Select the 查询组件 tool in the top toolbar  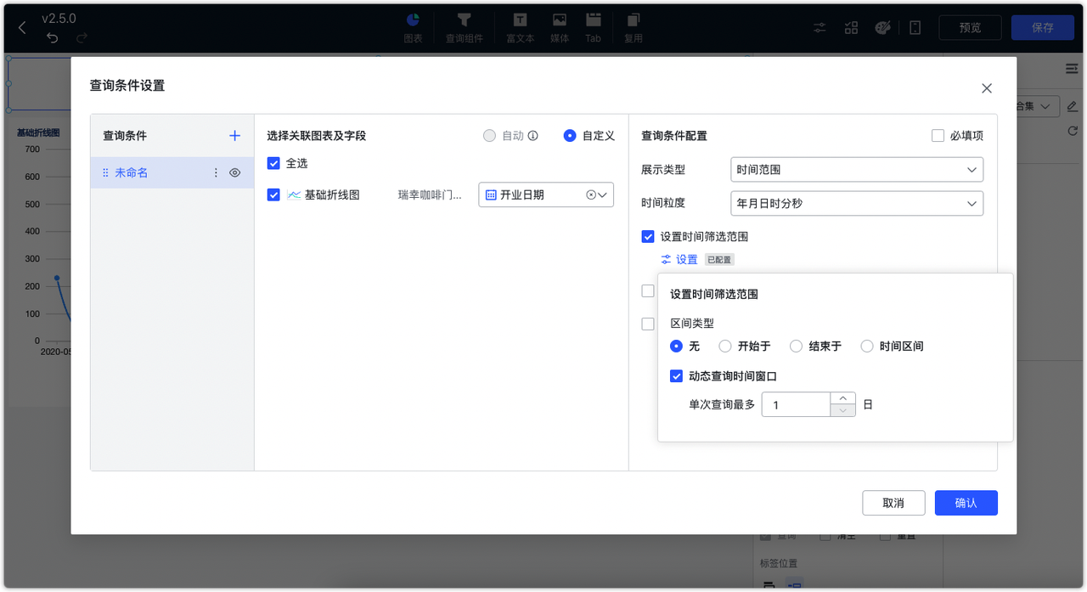[465, 27]
